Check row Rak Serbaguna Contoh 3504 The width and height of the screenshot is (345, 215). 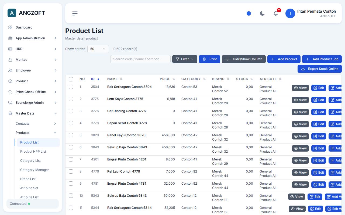(x=71, y=87)
